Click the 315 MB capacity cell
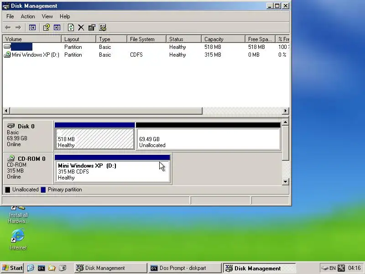Image resolution: width=365 pixels, height=274 pixels. click(213, 55)
